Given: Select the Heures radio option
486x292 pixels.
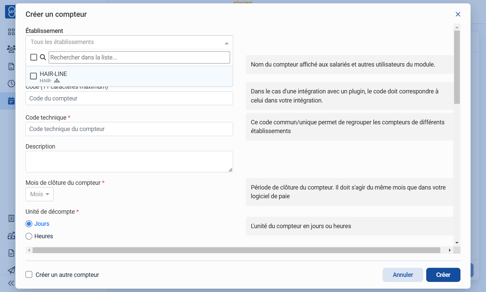Looking at the screenshot, I should (29, 236).
